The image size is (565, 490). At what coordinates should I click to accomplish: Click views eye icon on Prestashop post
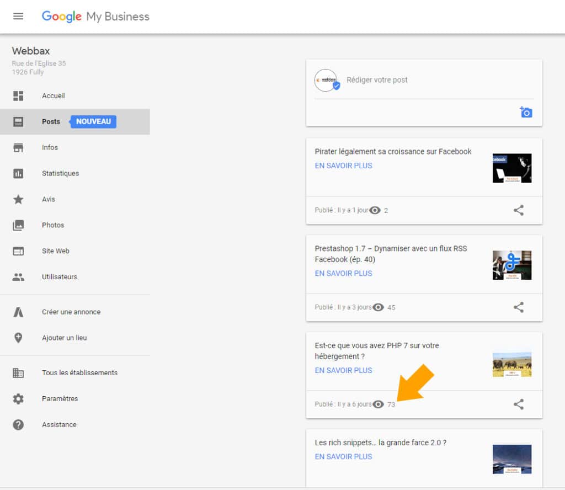click(x=379, y=307)
